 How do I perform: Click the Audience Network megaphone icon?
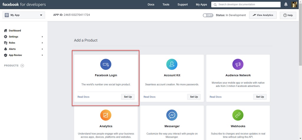coord(238,64)
